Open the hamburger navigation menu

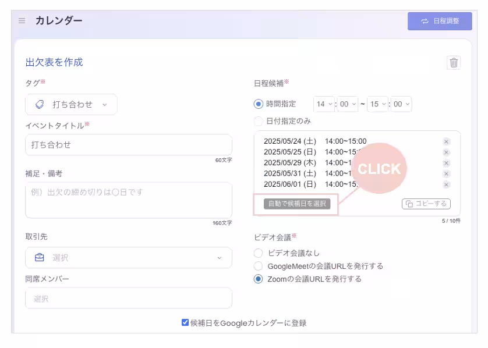pos(22,20)
